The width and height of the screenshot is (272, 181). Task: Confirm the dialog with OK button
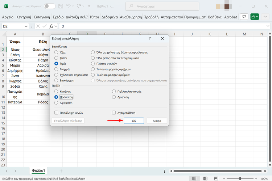134,121
